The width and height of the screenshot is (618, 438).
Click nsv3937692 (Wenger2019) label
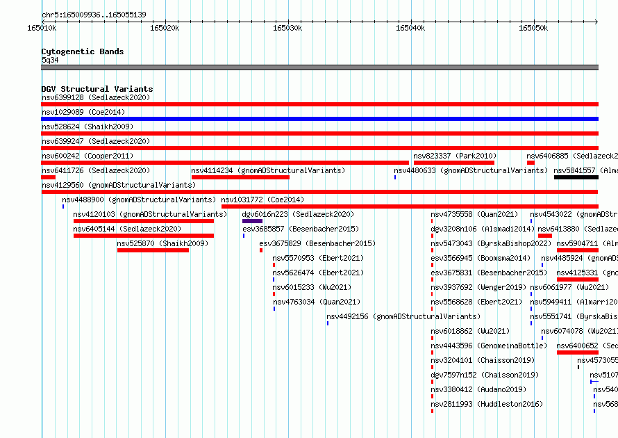(478, 287)
